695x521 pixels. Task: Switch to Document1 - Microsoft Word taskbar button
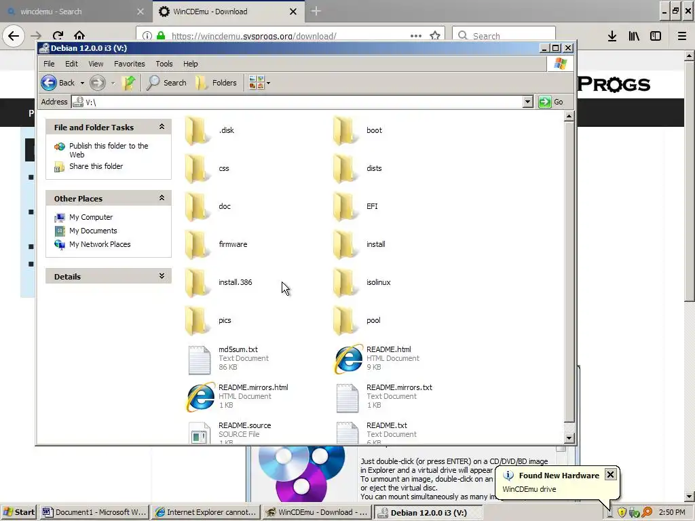coord(94,512)
